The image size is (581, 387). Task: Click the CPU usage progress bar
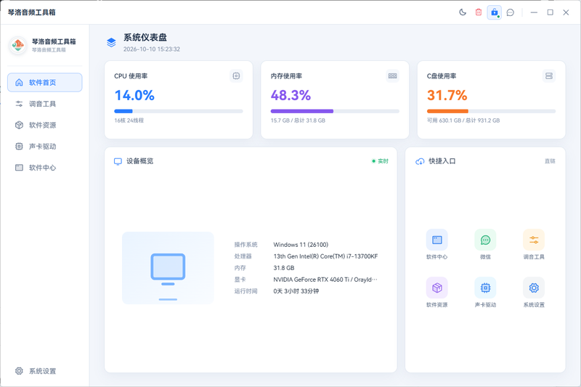[x=179, y=111]
